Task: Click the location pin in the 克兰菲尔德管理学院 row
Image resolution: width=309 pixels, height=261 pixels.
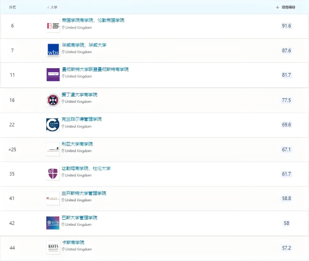Action: coord(63,126)
